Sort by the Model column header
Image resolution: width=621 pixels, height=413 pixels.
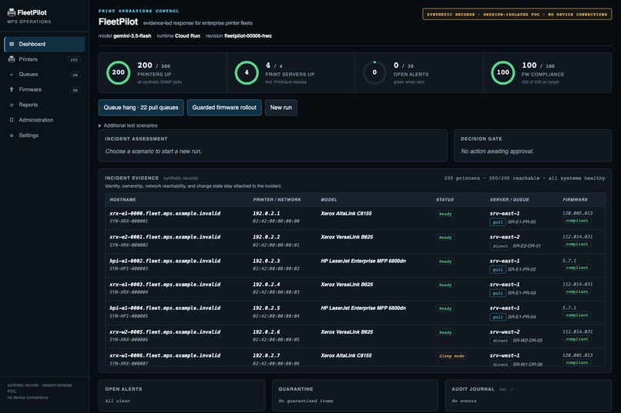coord(329,200)
